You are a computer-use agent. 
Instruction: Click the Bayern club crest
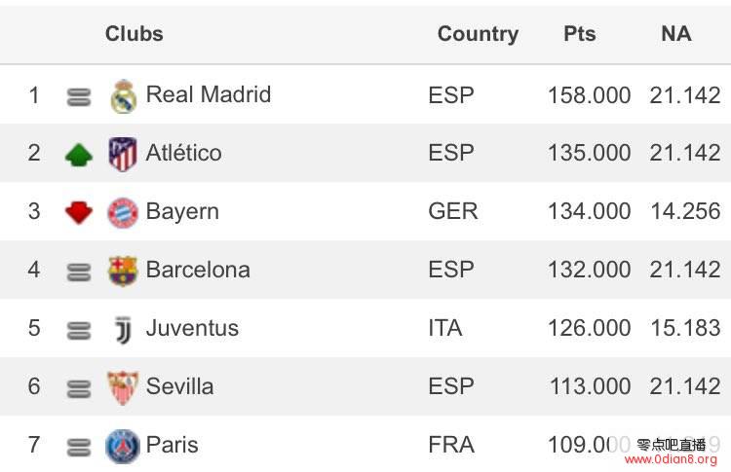click(x=123, y=213)
